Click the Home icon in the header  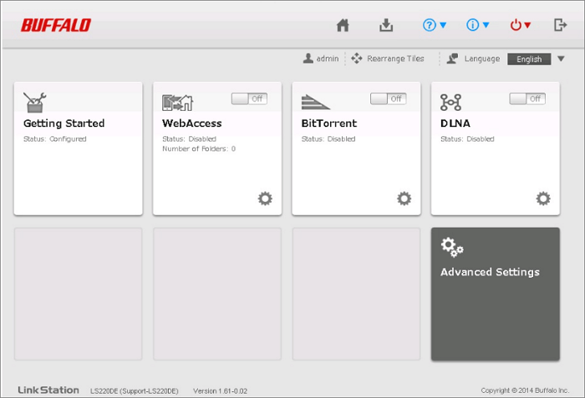click(x=343, y=25)
